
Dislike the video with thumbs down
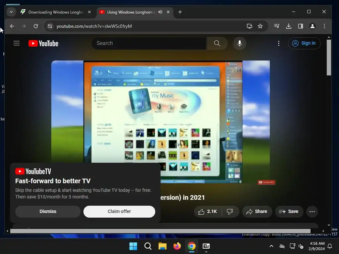230,211
